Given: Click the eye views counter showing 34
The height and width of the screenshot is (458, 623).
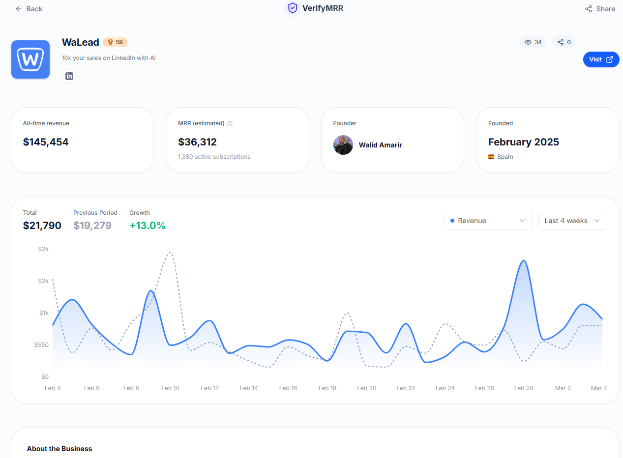Looking at the screenshot, I should click(x=533, y=42).
